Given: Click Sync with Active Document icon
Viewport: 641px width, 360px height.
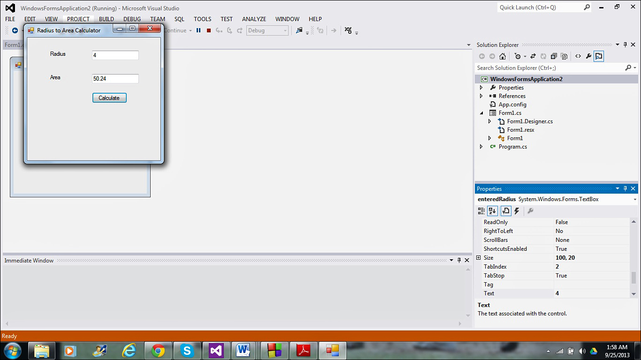Looking at the screenshot, I should click(x=533, y=56).
